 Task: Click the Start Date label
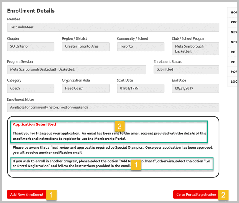(125, 80)
